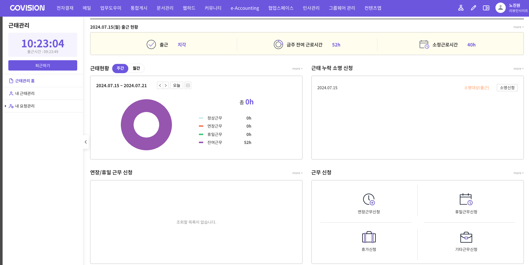Viewport: 529px width, 265px height.
Task: Click the user profile avatar
Action: [x=500, y=8]
